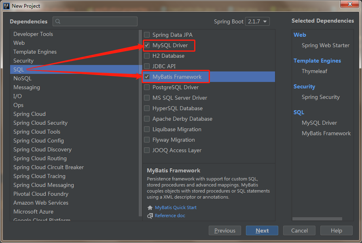Open the Spring Boot version dropdown
The width and height of the screenshot is (362, 243).
tap(257, 21)
